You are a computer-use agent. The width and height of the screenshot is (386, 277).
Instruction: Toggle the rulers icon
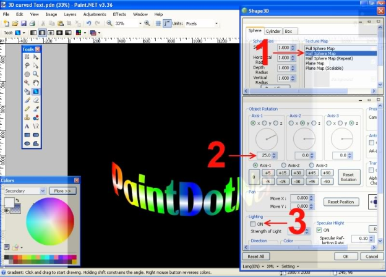(x=167, y=23)
